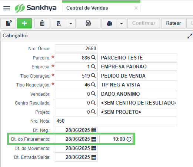Click Dt. do Faturamento date value
193x167 pixels.
78,139
